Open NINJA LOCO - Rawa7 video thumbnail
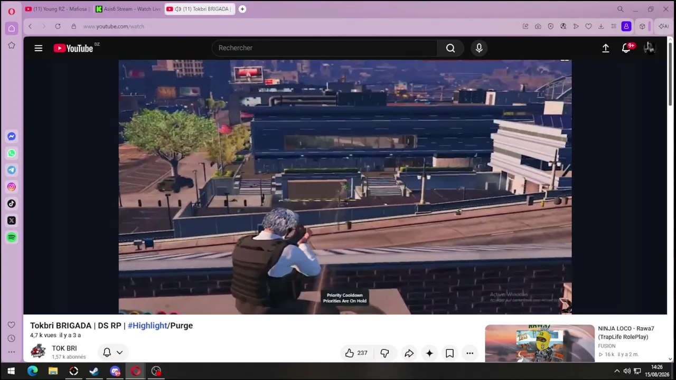 [540, 344]
